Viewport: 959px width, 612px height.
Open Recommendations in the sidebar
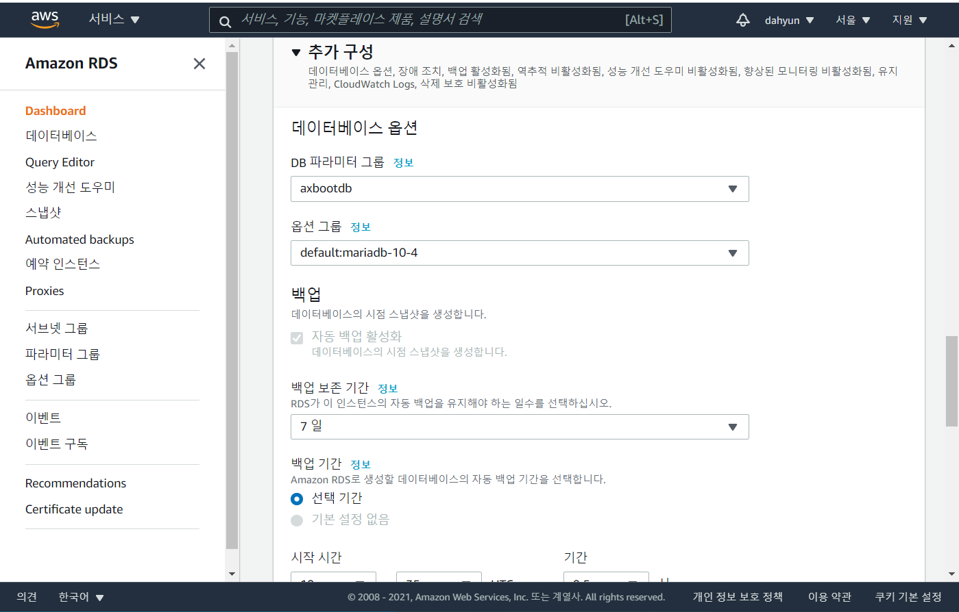[x=75, y=483]
